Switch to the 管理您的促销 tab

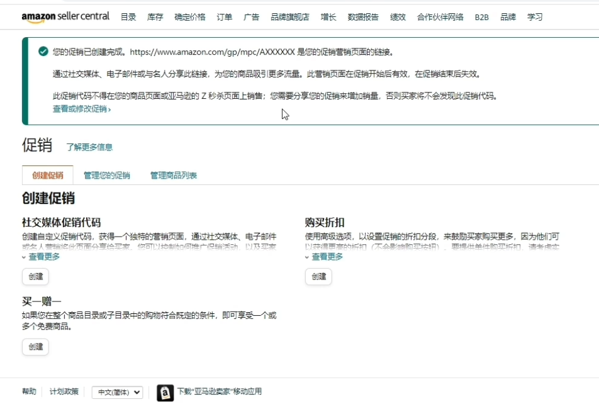(107, 176)
